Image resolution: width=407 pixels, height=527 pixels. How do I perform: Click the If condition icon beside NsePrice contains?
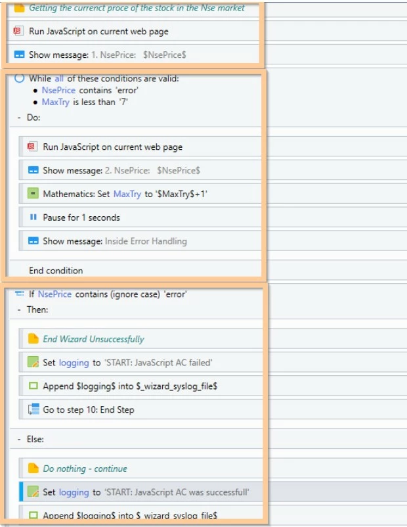tap(20, 294)
